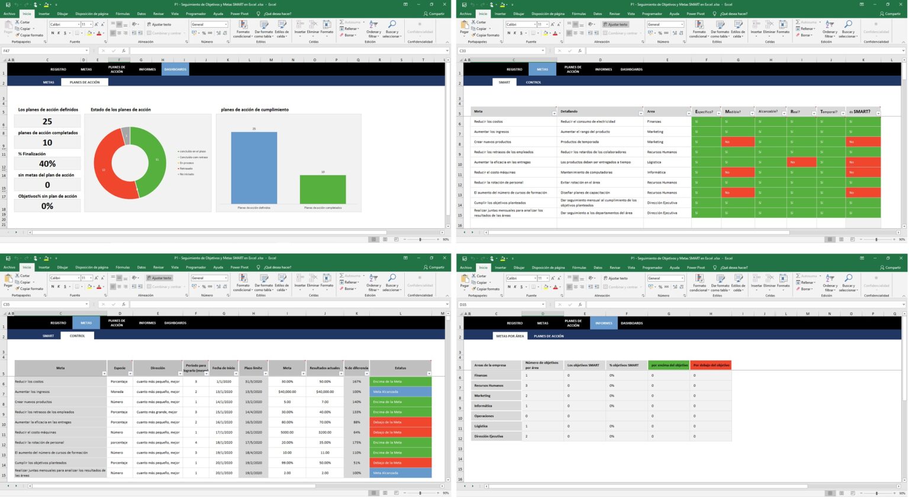The height and width of the screenshot is (502, 909).
Task: Click Cortar (cut) in the top-left Dashboards window
Action: click(x=24, y=22)
